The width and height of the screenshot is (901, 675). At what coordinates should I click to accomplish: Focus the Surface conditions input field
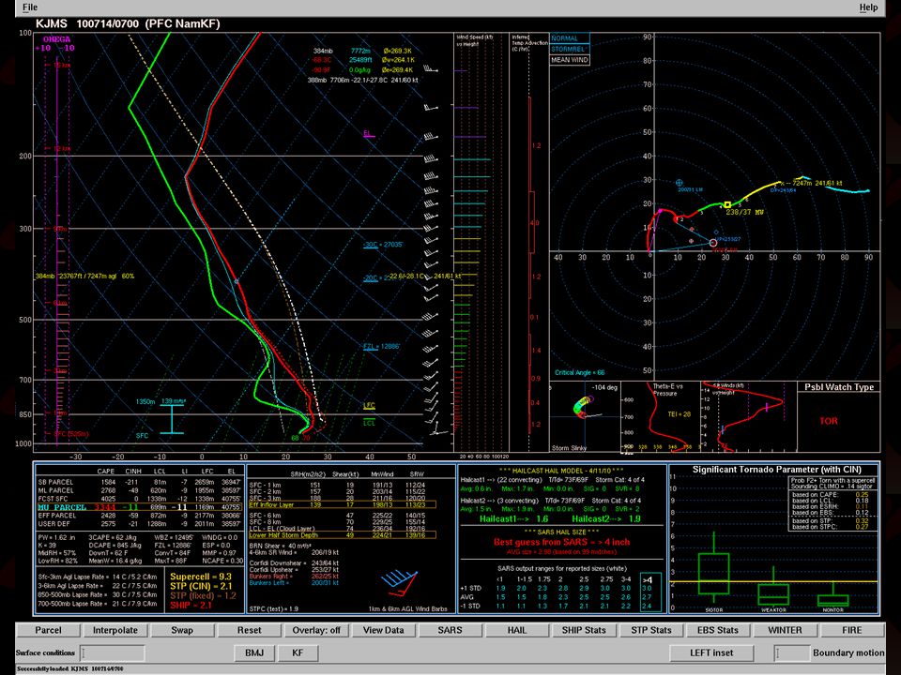click(112, 652)
